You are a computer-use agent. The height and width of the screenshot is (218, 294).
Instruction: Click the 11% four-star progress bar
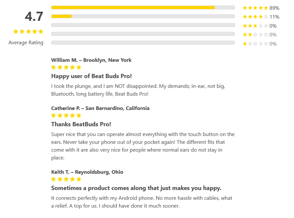(x=143, y=16)
